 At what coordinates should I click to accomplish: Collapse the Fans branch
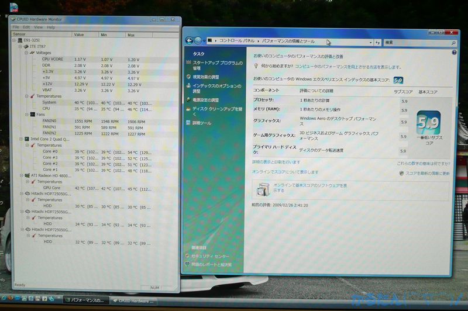(27, 114)
